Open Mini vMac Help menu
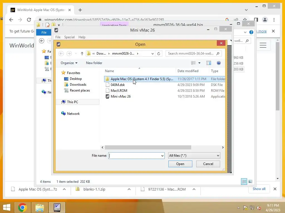The height and width of the screenshot is (213, 285). click(82, 37)
